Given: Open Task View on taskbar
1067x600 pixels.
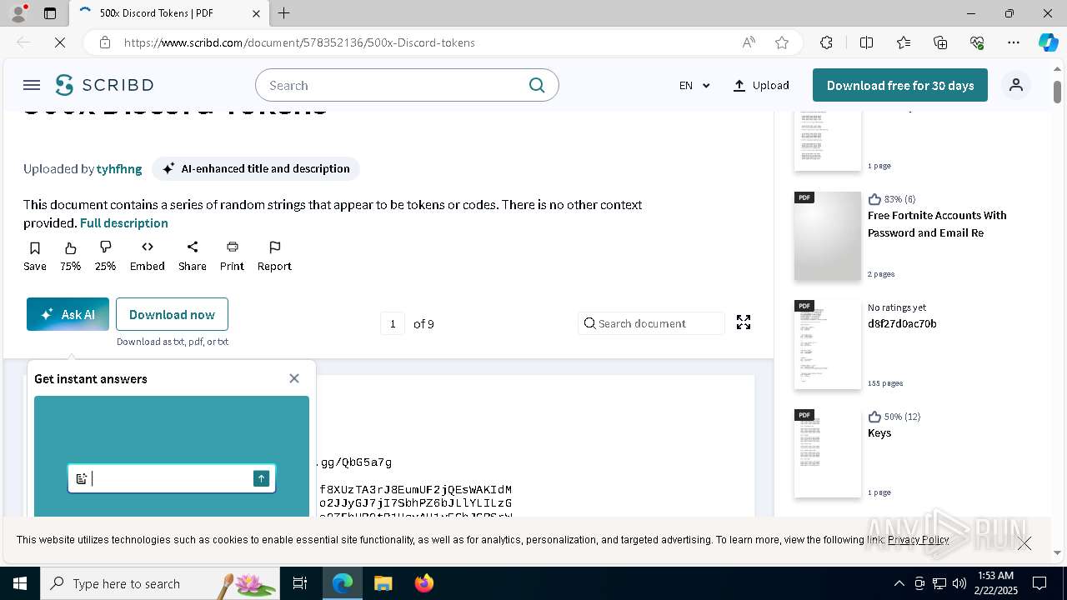Looking at the screenshot, I should tap(300, 583).
